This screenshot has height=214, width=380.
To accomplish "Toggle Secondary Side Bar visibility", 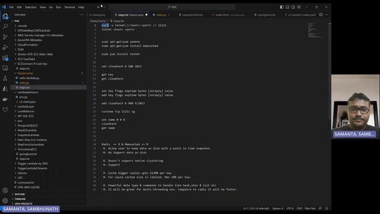I will pyautogui.click(x=293, y=7).
